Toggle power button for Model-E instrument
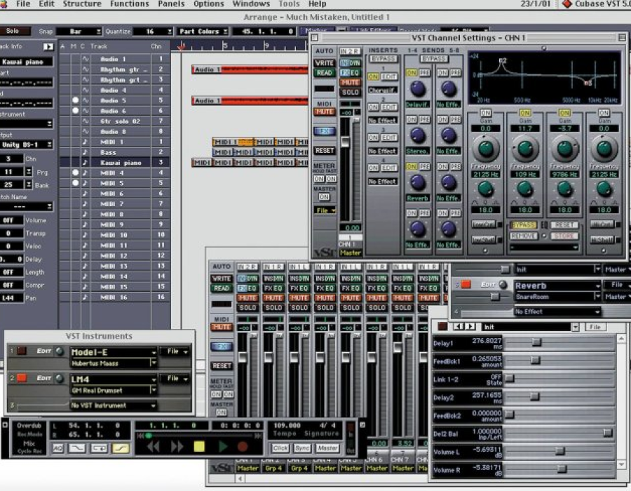Image resolution: width=631 pixels, height=491 pixels. click(x=22, y=351)
